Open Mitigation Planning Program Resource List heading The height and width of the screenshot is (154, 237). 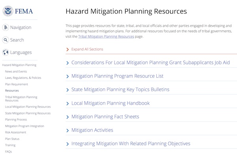117,76
